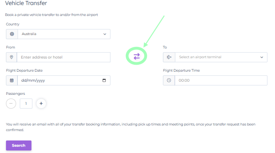The image size is (275, 153).
Task: Click the map pin icon in From
Action: coord(12,57)
